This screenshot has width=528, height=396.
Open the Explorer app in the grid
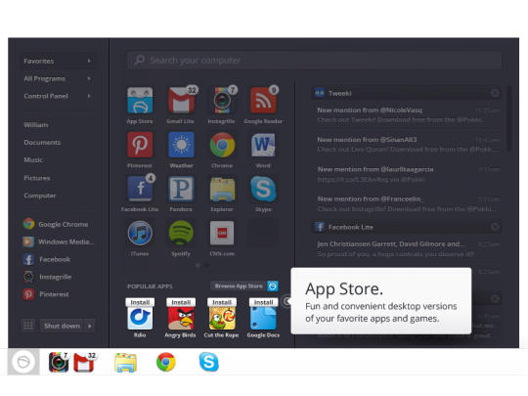tap(222, 189)
